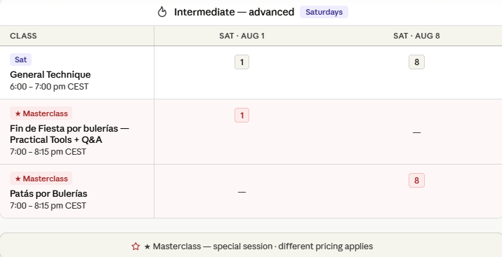Screen dimensions: 502x257
Task: Open the Patás por Bulerías class title
Action: click(48, 194)
